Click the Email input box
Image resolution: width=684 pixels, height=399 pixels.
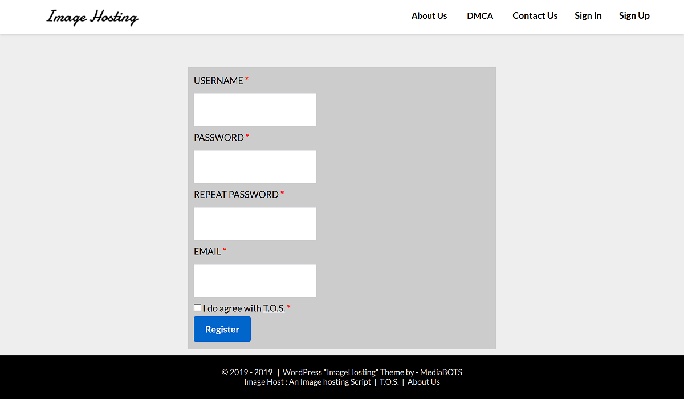coord(255,281)
